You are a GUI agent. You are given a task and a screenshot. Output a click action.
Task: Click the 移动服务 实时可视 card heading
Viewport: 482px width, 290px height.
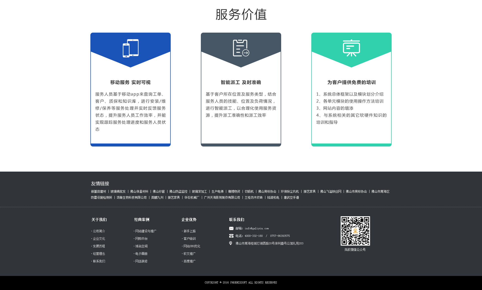coord(130,82)
